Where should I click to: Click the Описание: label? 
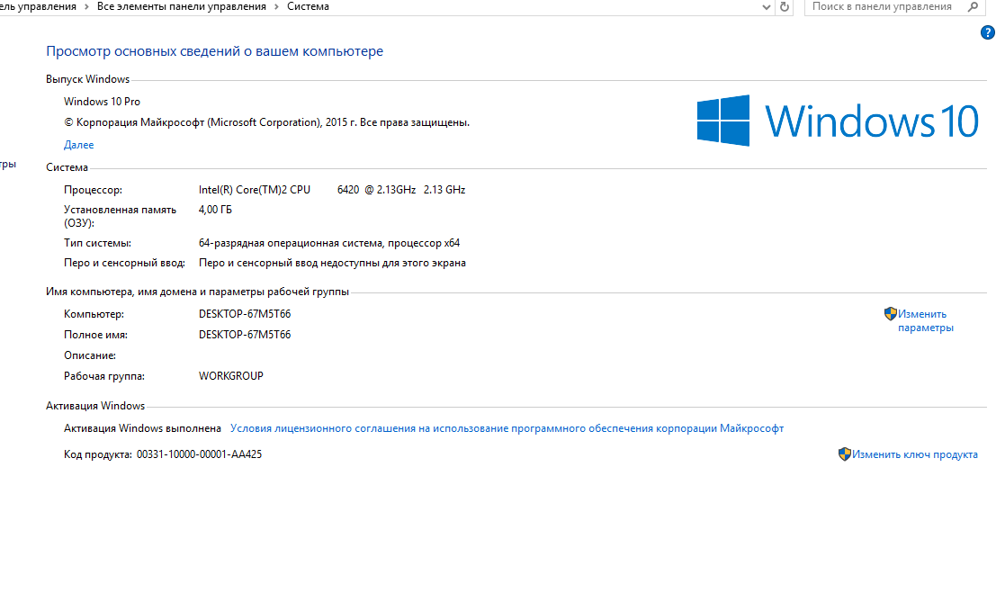tap(90, 355)
